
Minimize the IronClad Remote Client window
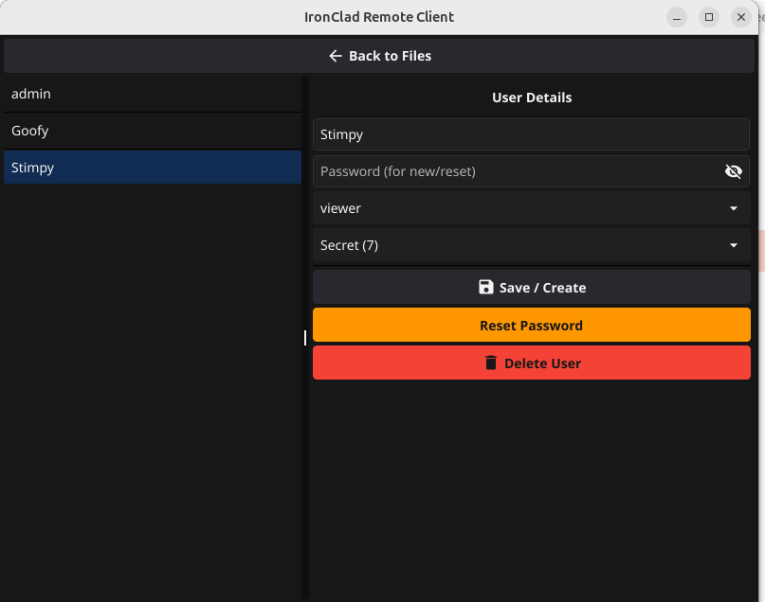pyautogui.click(x=677, y=17)
